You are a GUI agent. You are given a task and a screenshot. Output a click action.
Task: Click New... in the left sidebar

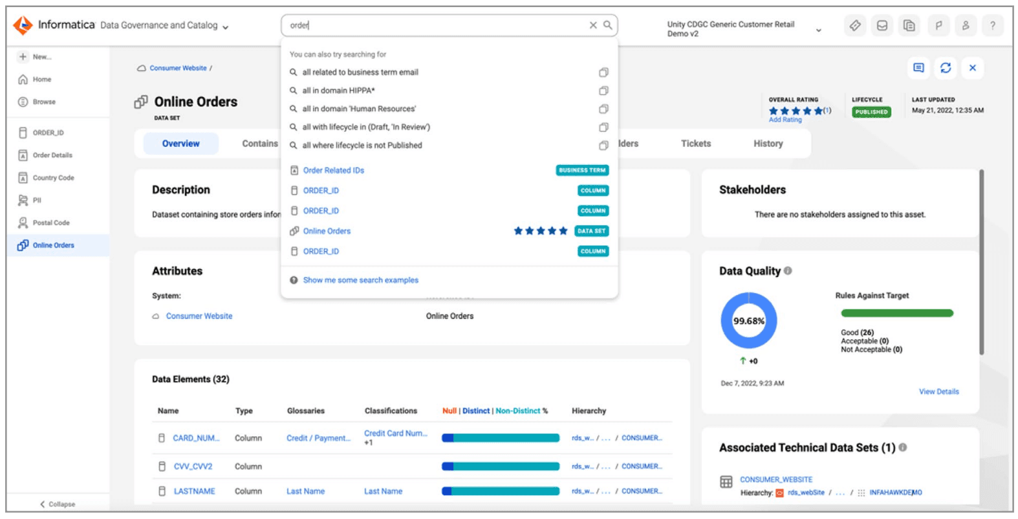tap(35, 57)
